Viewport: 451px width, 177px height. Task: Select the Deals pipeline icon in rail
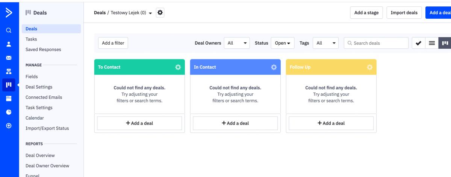pyautogui.click(x=8, y=85)
